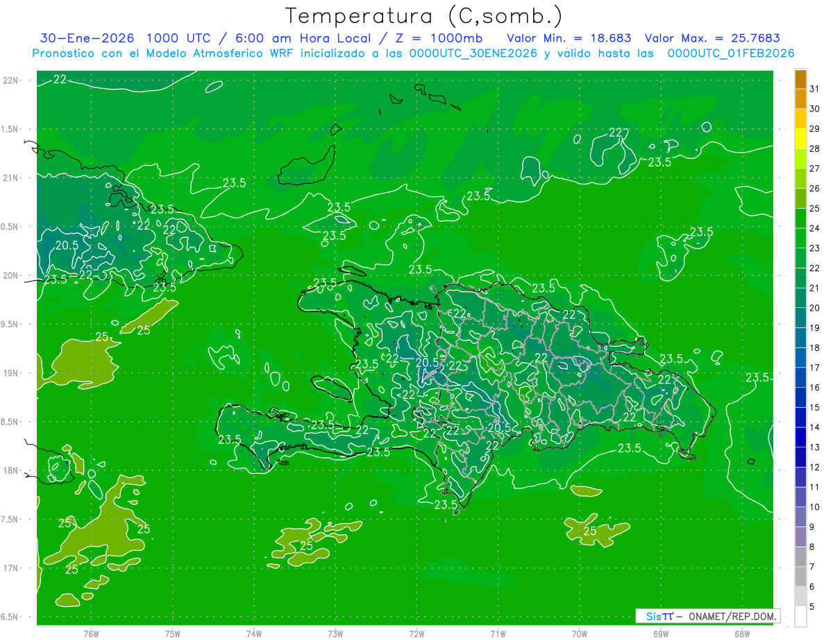Viewport: 833px width, 643px height.
Task: Select end time '0000UTC_01FEB2026'
Action: click(730, 53)
